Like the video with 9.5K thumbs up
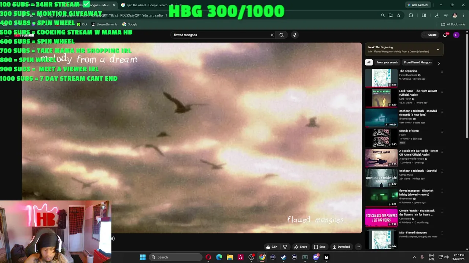 click(x=272, y=247)
